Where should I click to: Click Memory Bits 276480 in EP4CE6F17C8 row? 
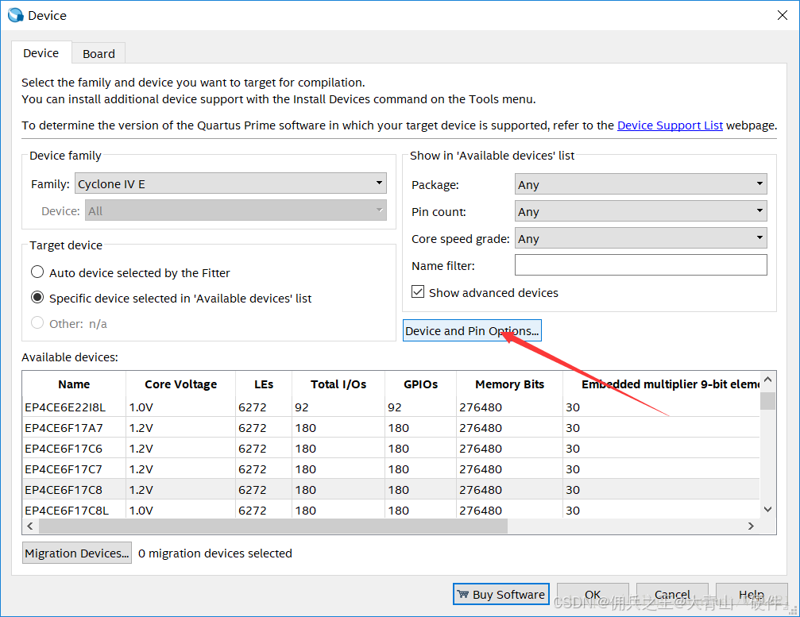pos(481,490)
